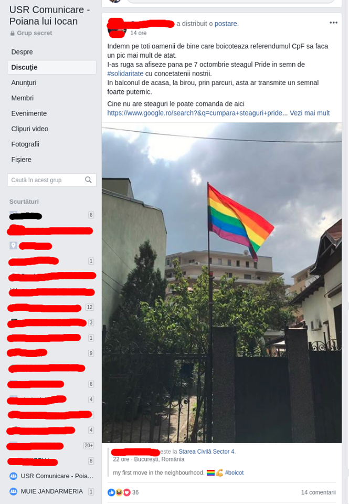Open the Membri page
349x504 pixels.
tap(22, 98)
